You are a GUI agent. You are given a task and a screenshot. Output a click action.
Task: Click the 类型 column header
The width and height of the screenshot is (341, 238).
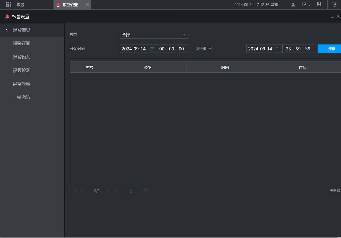tap(148, 67)
